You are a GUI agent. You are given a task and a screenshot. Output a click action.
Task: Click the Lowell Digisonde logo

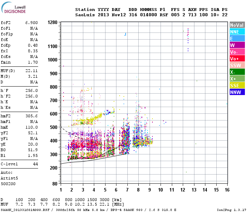[x=13, y=7]
